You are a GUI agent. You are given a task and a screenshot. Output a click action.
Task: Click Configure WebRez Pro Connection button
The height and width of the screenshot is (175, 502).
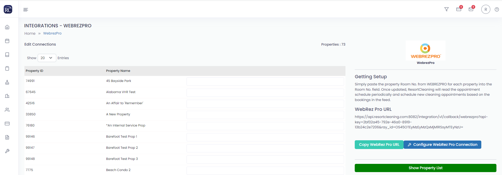442,145
